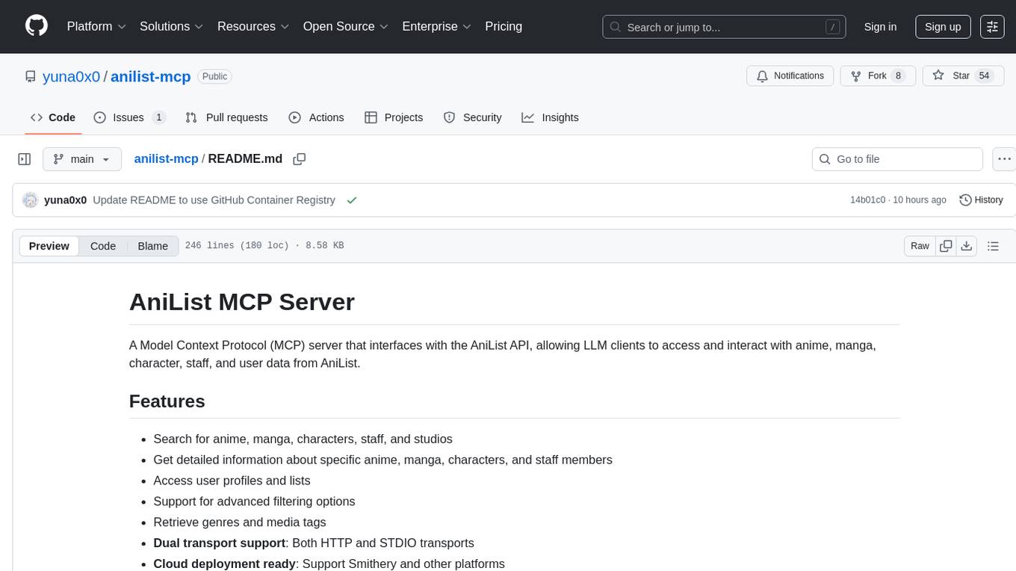Click the Go to file field

click(x=897, y=159)
